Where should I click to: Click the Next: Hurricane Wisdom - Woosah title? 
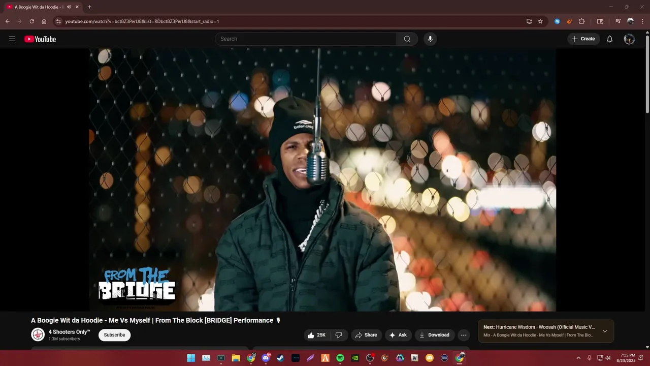[x=539, y=327]
